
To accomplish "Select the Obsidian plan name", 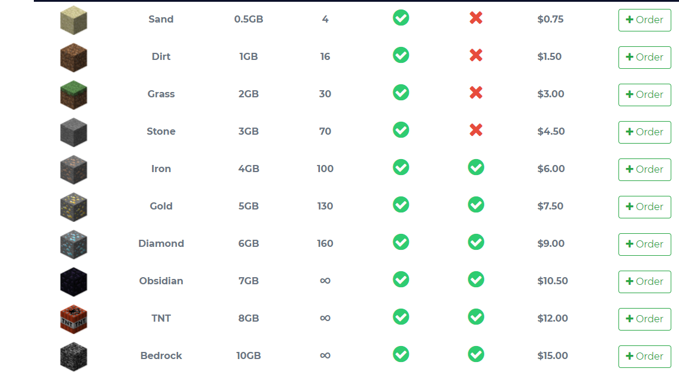I will [161, 281].
